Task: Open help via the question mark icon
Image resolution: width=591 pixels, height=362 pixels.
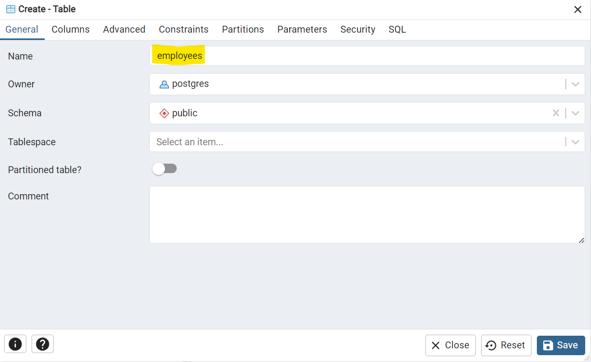Action: (42, 344)
